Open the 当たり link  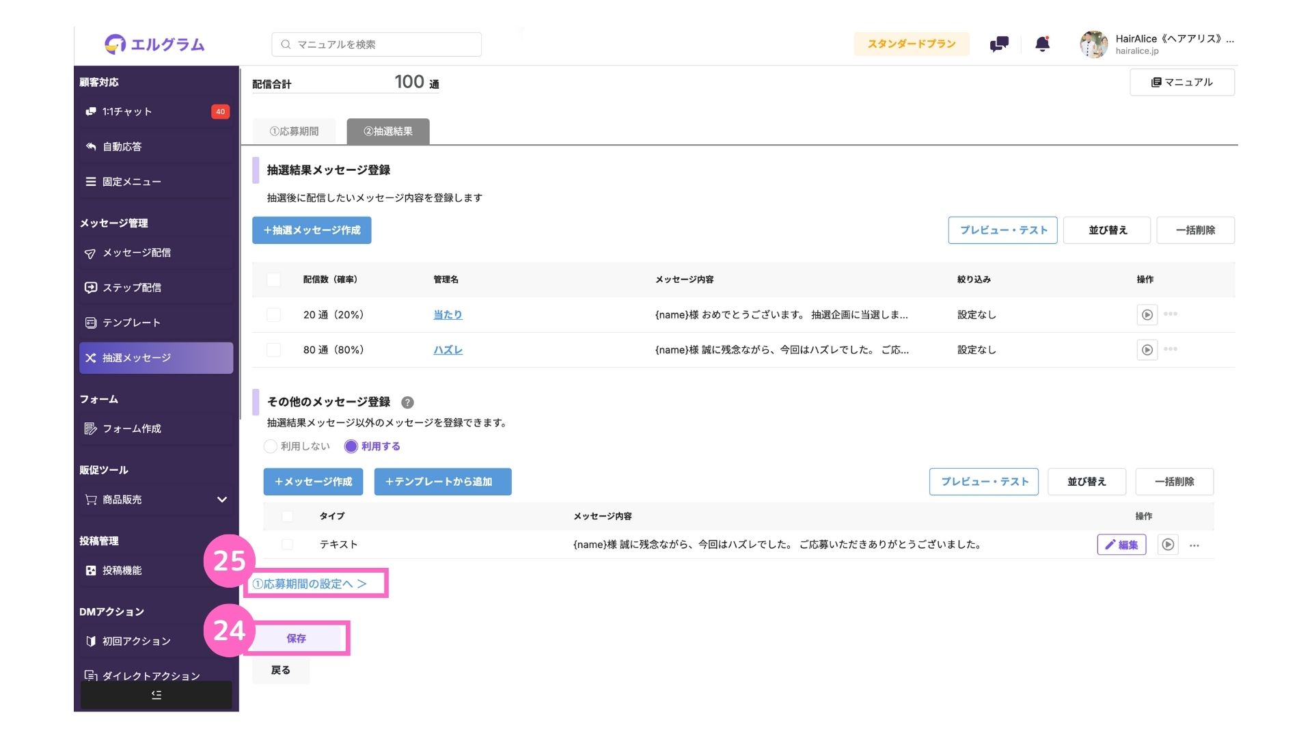coord(448,315)
